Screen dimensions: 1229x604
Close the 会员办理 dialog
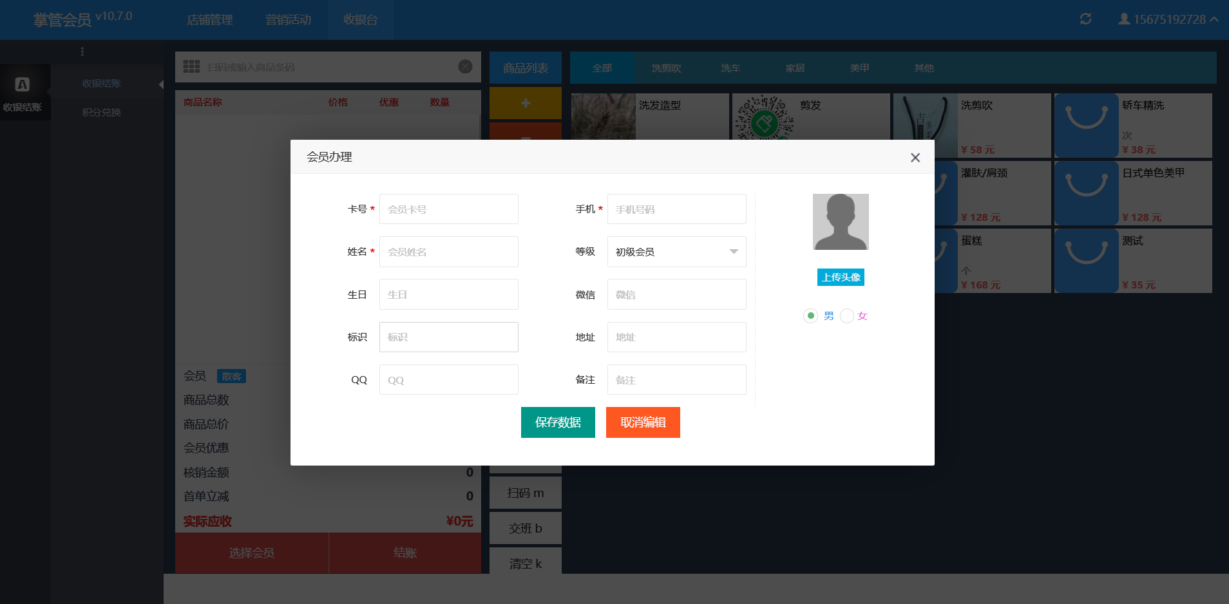click(915, 158)
